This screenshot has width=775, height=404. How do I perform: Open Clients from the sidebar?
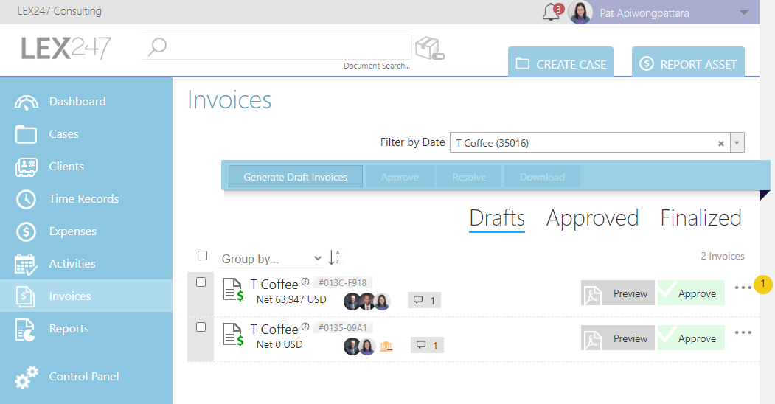(66, 167)
